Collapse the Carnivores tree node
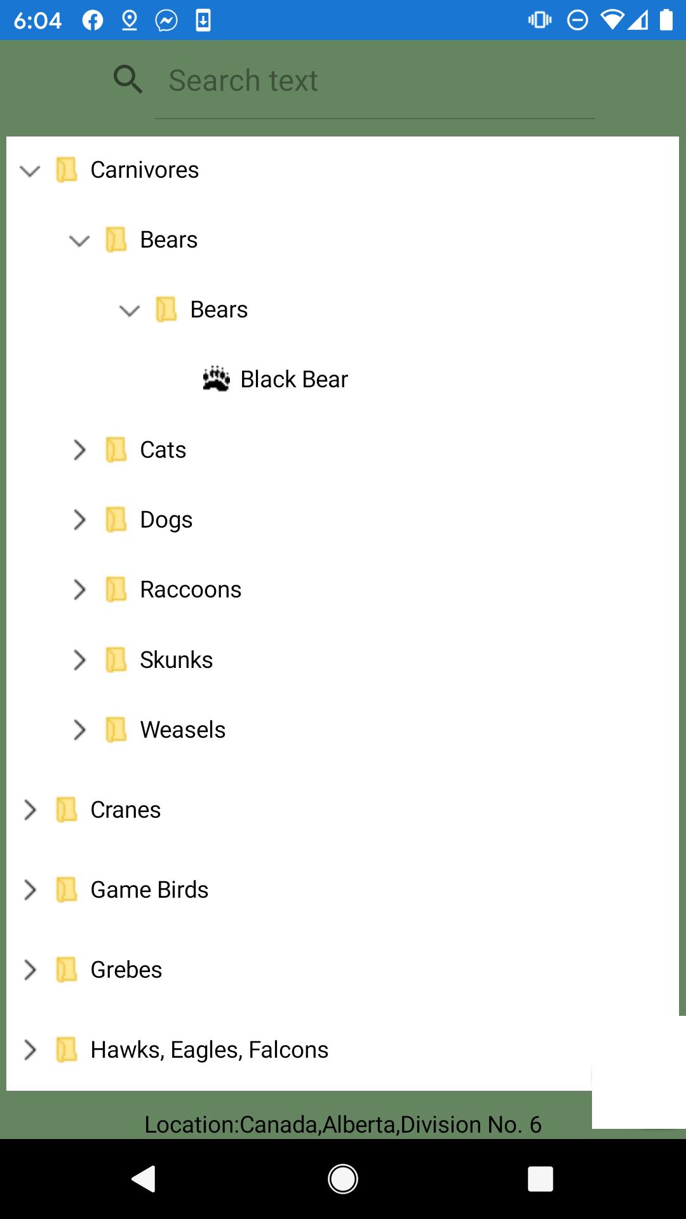 (30, 171)
